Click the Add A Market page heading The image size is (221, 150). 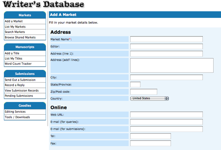(x=63, y=15)
